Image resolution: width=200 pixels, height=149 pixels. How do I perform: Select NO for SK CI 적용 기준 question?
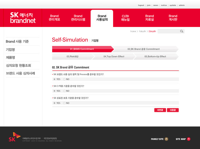(x=64, y=91)
